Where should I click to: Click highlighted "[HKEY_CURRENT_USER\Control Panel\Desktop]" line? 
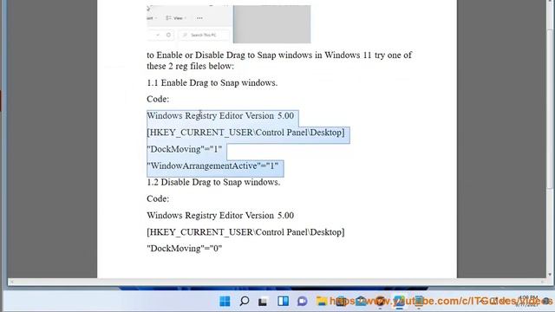[245, 133]
